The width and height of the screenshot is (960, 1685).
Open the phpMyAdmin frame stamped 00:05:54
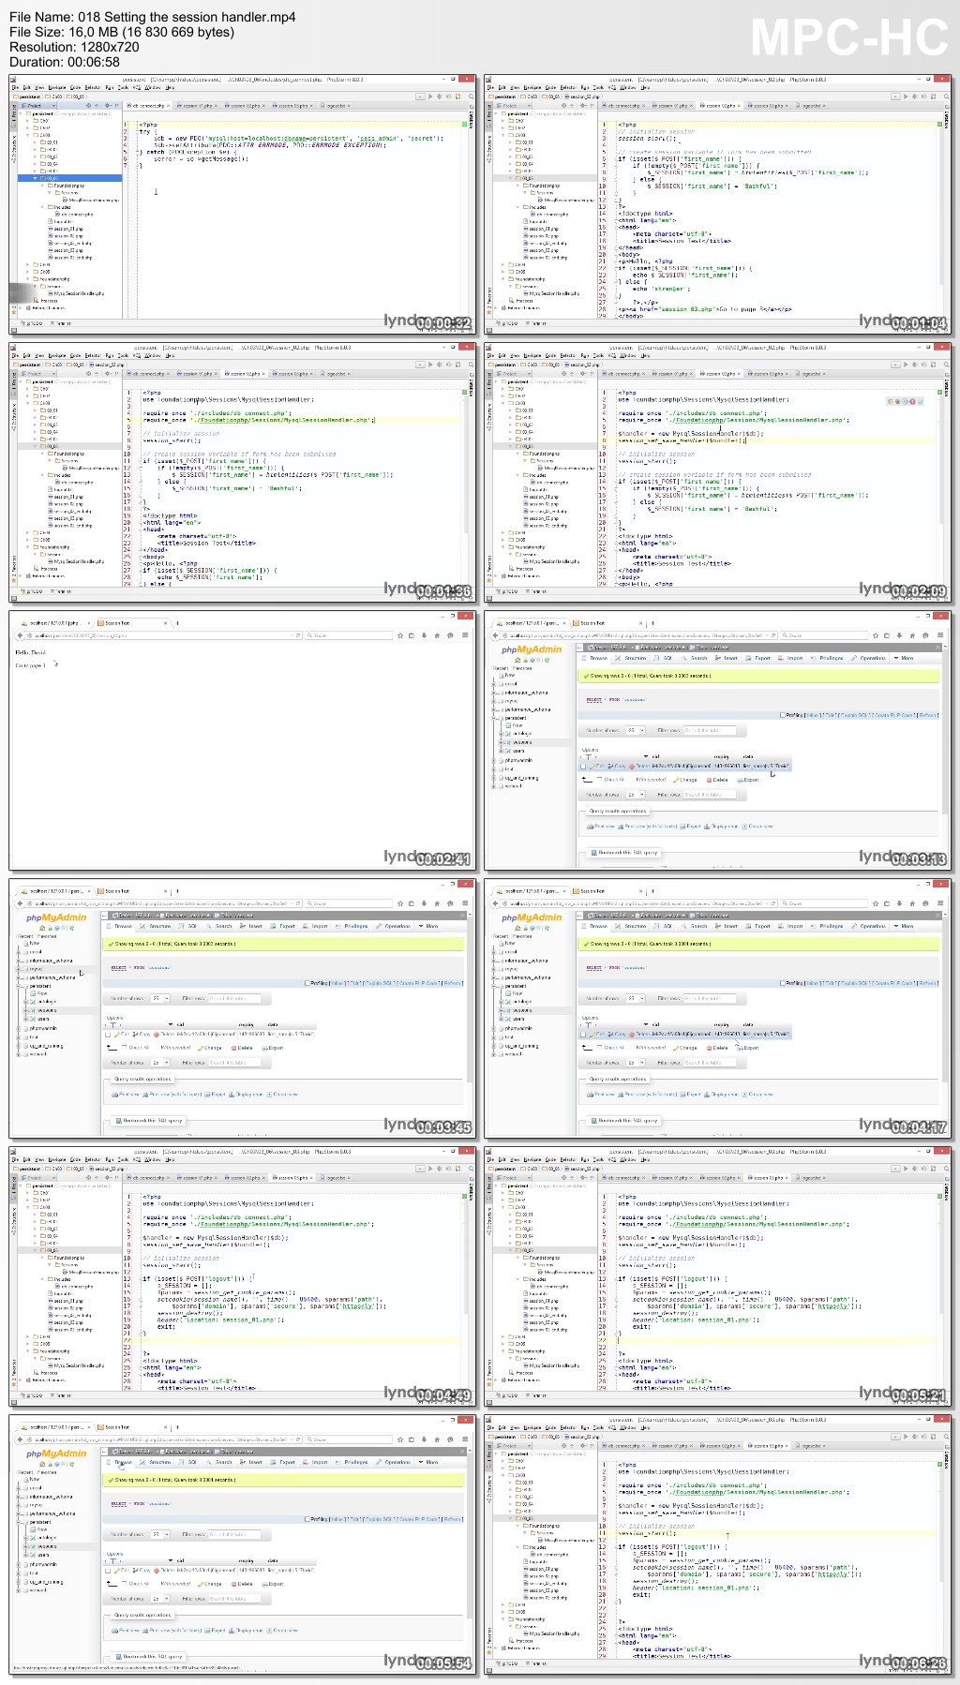point(242,1544)
